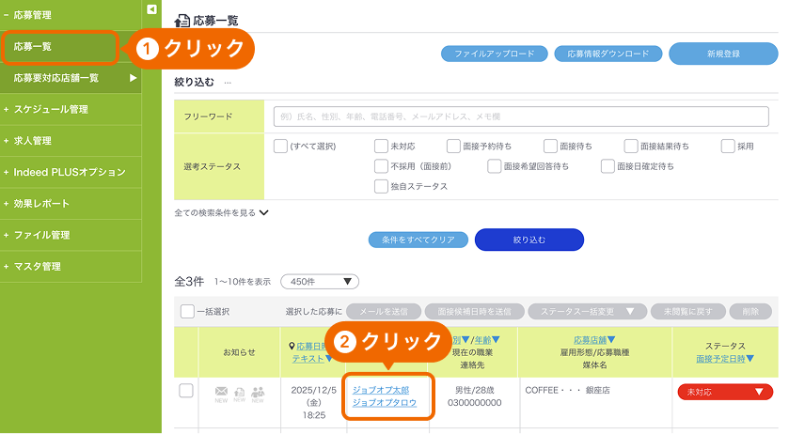Image resolution: width=789 pixels, height=434 pixels.
Task: Check the 面接希望回答待ち checkbox
Action: point(494,166)
